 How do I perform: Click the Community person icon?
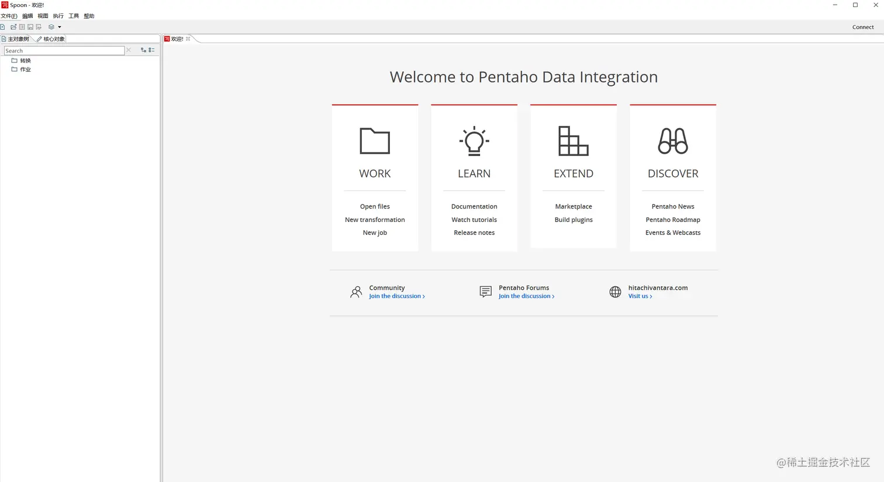356,292
